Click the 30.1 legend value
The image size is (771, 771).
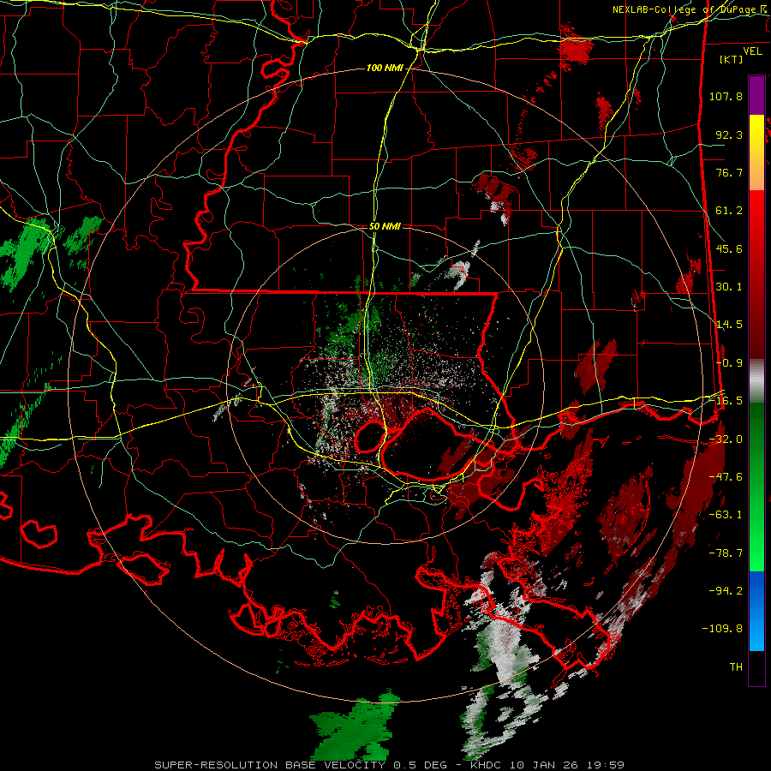click(x=729, y=287)
